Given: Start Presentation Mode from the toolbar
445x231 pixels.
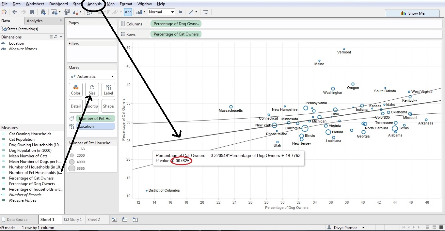Looking at the screenshot, I should [x=206, y=12].
